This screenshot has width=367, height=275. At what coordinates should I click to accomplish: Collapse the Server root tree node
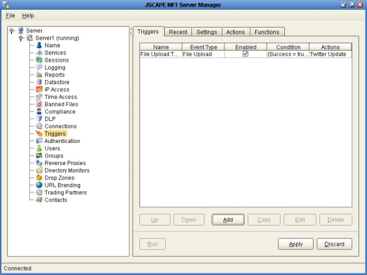12,31
